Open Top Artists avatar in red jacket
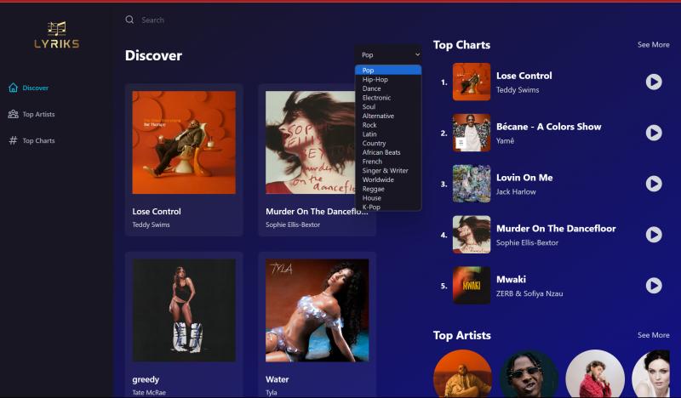681x398 pixels. click(595, 374)
